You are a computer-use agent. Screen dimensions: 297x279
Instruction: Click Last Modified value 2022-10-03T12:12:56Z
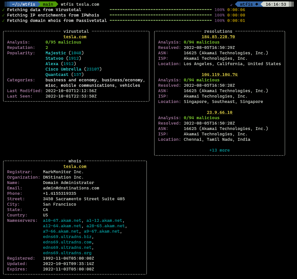pyautogui.click(x=71, y=91)
